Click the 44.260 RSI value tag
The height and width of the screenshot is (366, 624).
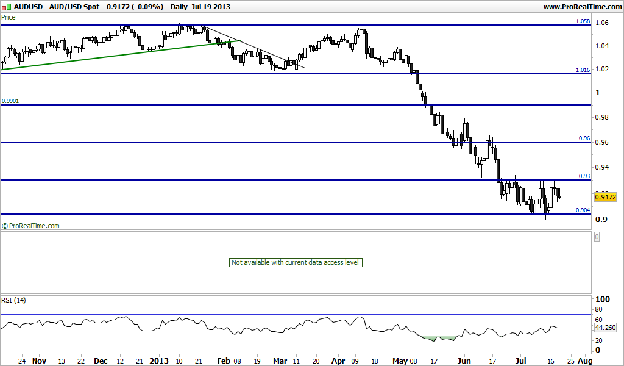point(605,328)
